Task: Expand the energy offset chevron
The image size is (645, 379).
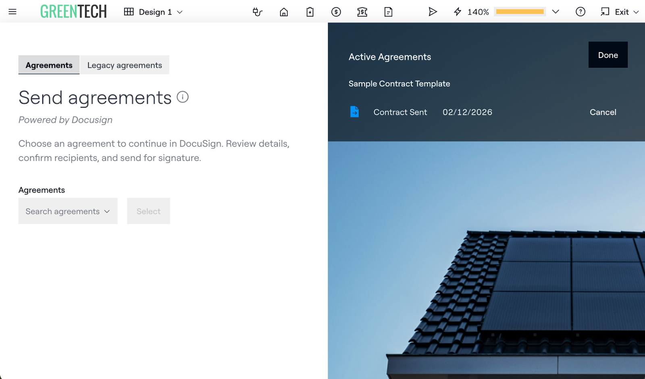Action: [x=556, y=12]
